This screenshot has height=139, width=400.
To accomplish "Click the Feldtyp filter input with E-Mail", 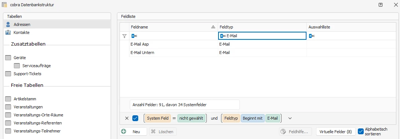I will (262, 36).
